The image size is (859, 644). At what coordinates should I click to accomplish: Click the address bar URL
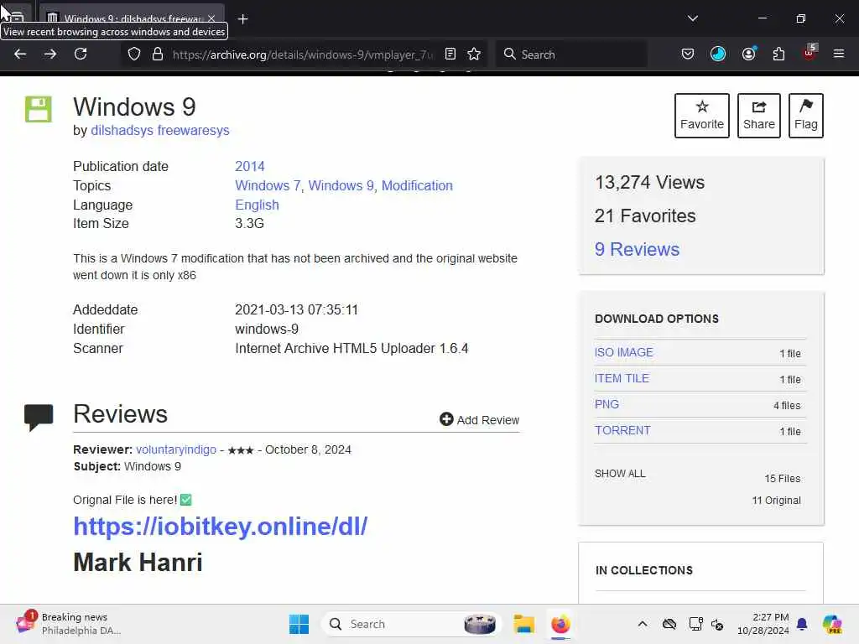302,55
